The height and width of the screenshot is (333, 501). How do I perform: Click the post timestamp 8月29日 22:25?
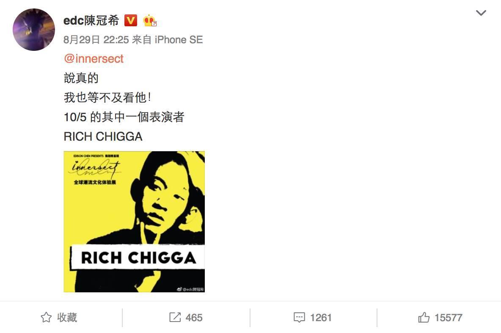pos(96,40)
